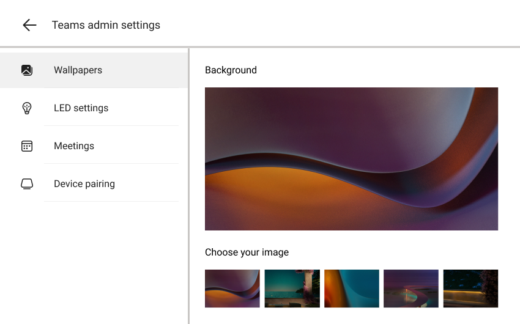Screen dimensions: 520x324
Task: Click the large Background preview image
Action: (x=351, y=159)
